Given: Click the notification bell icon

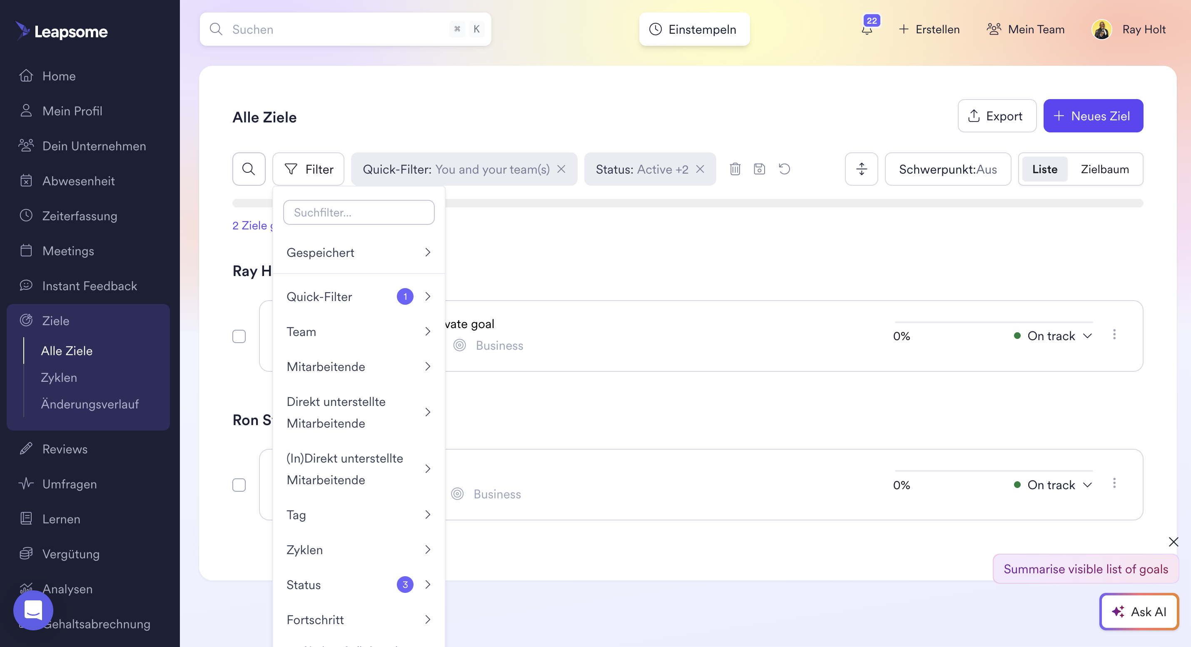Looking at the screenshot, I should pyautogui.click(x=867, y=30).
